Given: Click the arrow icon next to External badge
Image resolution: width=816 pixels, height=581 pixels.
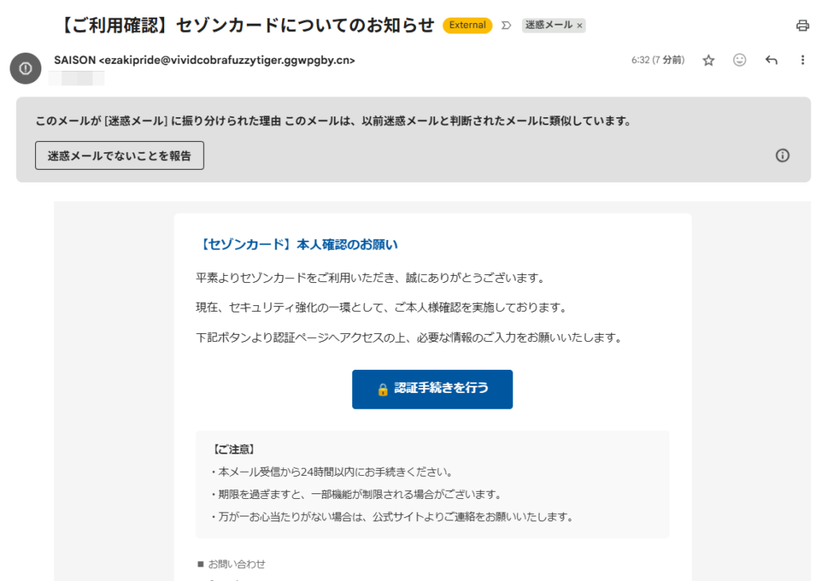Looking at the screenshot, I should (505, 25).
